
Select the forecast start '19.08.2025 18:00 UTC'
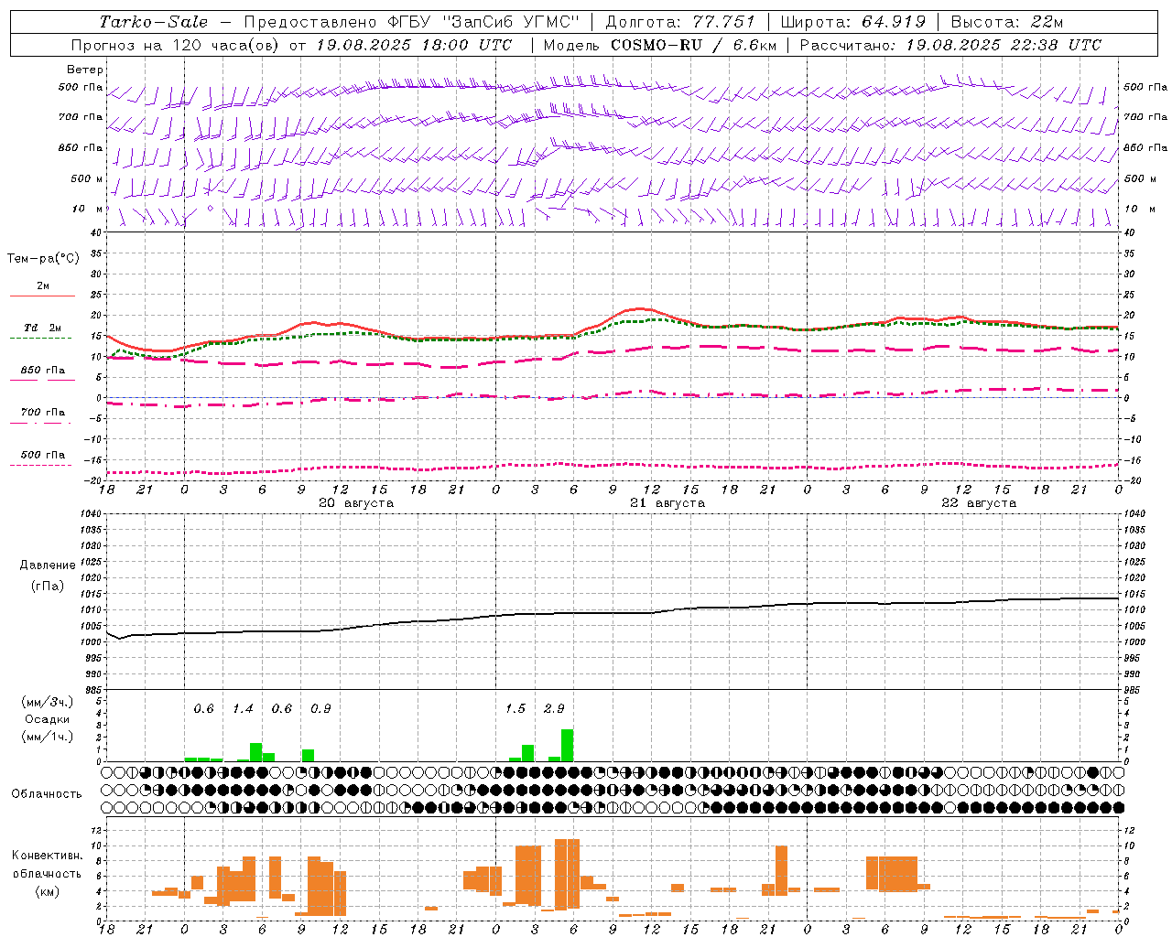(414, 45)
